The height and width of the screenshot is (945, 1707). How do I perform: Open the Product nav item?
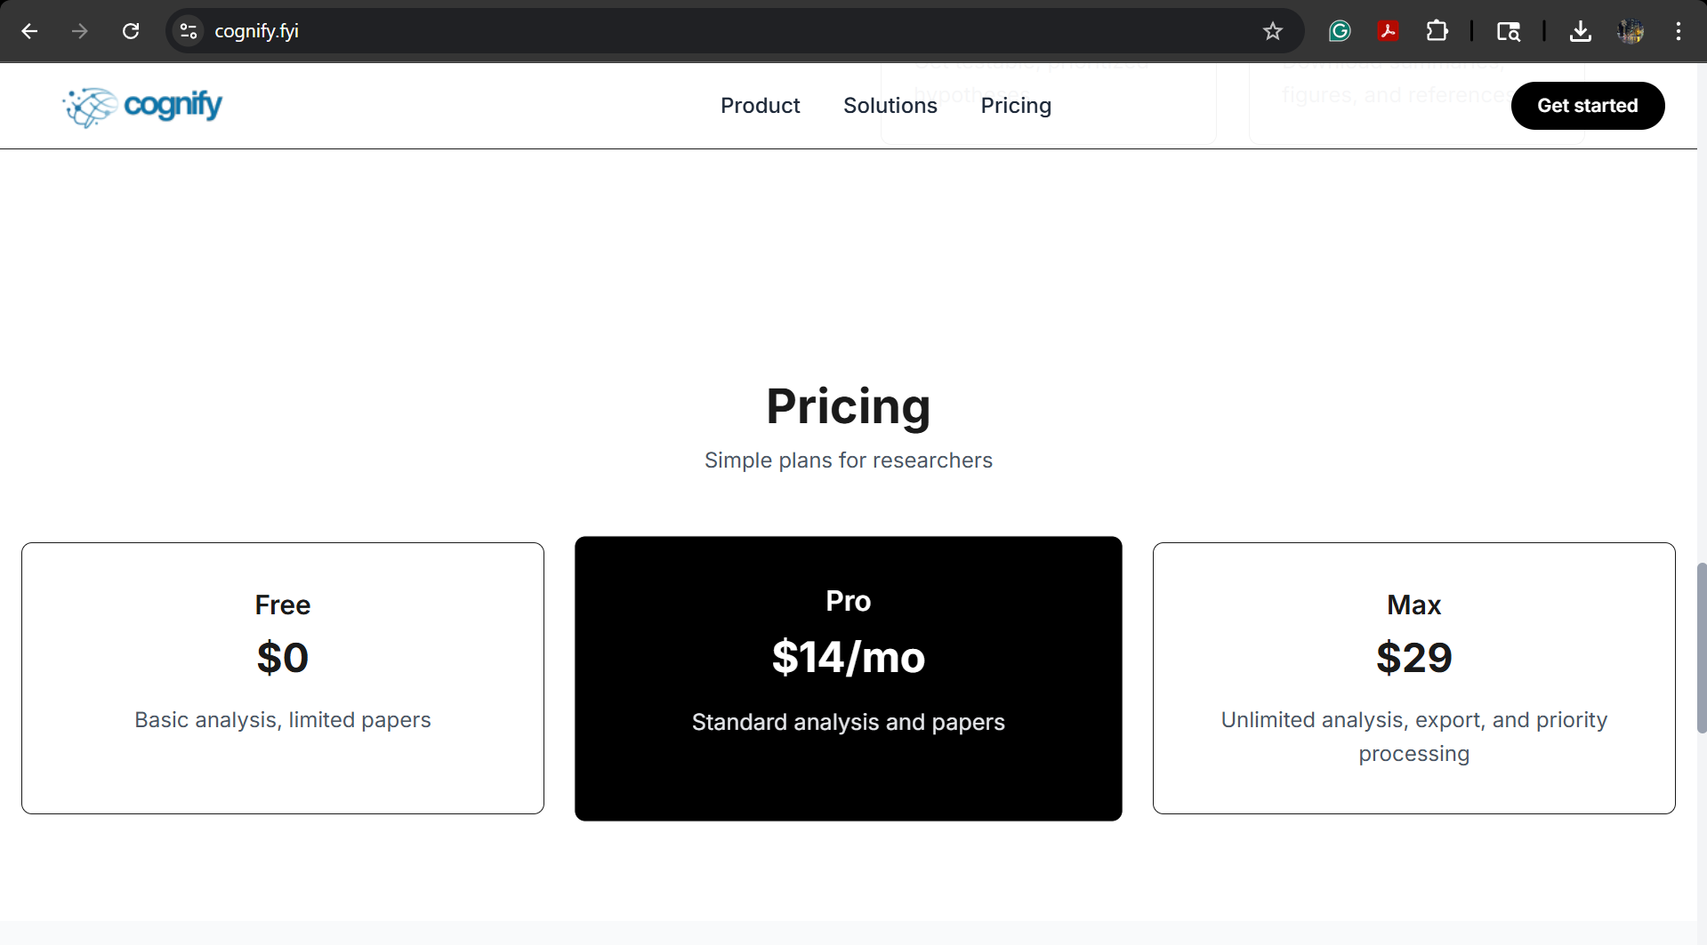(760, 106)
